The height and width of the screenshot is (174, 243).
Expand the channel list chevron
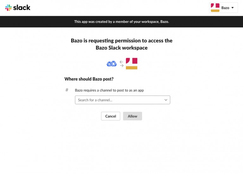[166, 100]
